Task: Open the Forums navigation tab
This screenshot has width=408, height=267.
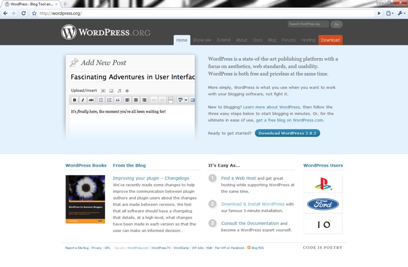Action: tap(288, 40)
